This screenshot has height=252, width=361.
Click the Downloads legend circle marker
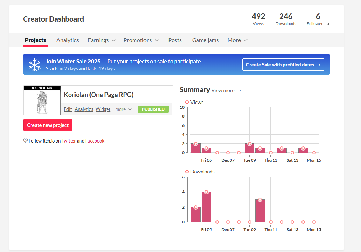(x=187, y=172)
